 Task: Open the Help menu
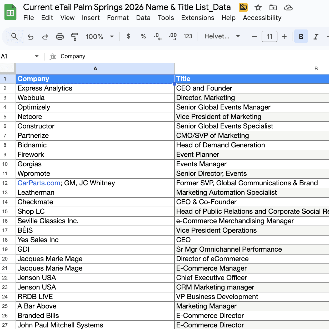[228, 18]
